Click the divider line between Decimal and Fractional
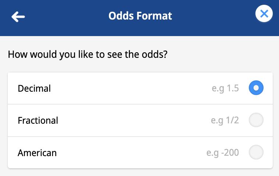The width and height of the screenshot is (279, 176). [x=140, y=104]
